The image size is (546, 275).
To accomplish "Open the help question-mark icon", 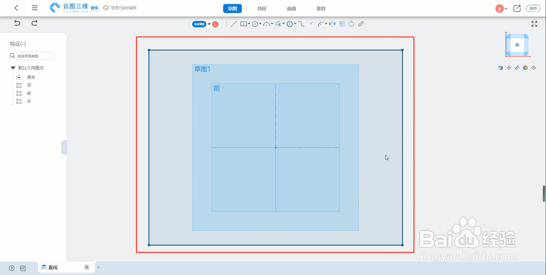I will pyautogui.click(x=12, y=268).
